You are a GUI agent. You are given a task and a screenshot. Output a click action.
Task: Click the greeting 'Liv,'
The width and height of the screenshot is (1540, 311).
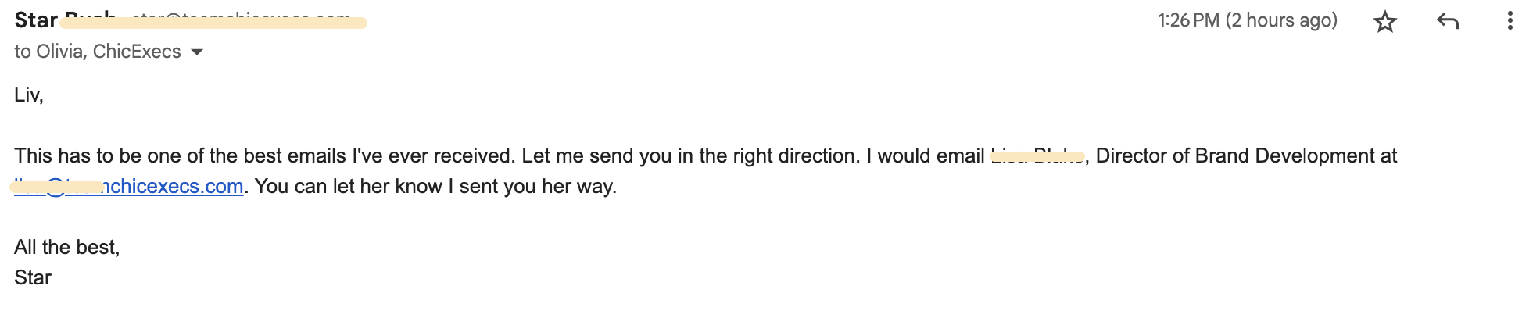click(29, 95)
